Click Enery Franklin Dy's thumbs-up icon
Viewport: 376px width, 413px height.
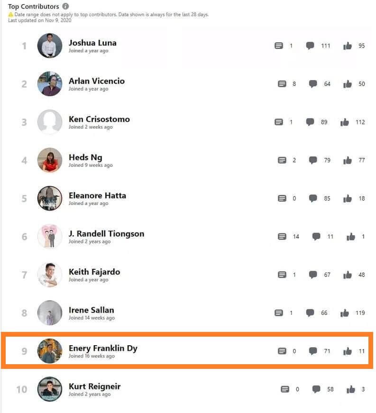pyautogui.click(x=347, y=351)
